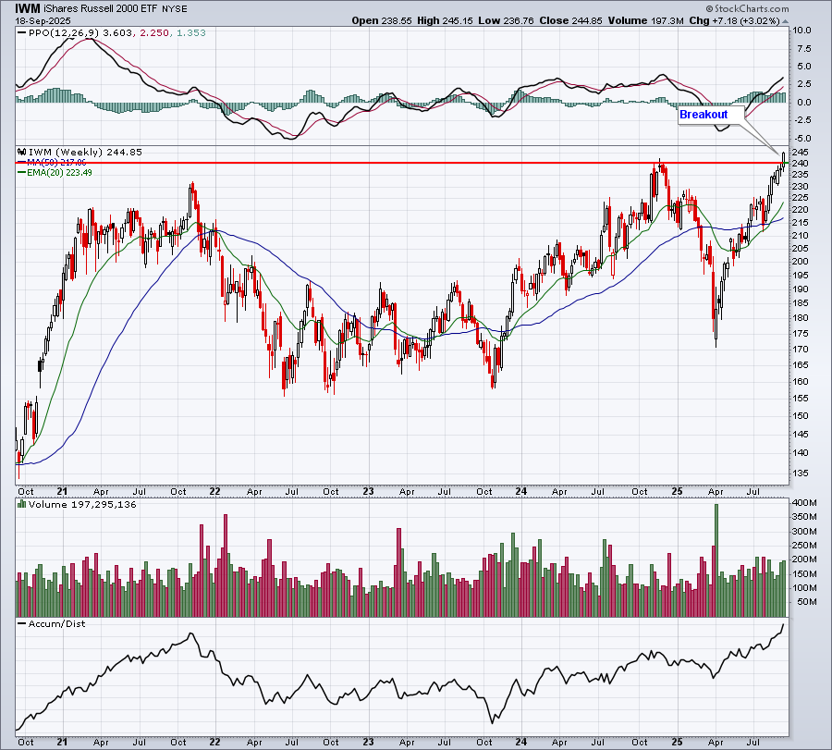Click the Close 244.85 value in header
The width and height of the screenshot is (832, 750).
[570, 20]
